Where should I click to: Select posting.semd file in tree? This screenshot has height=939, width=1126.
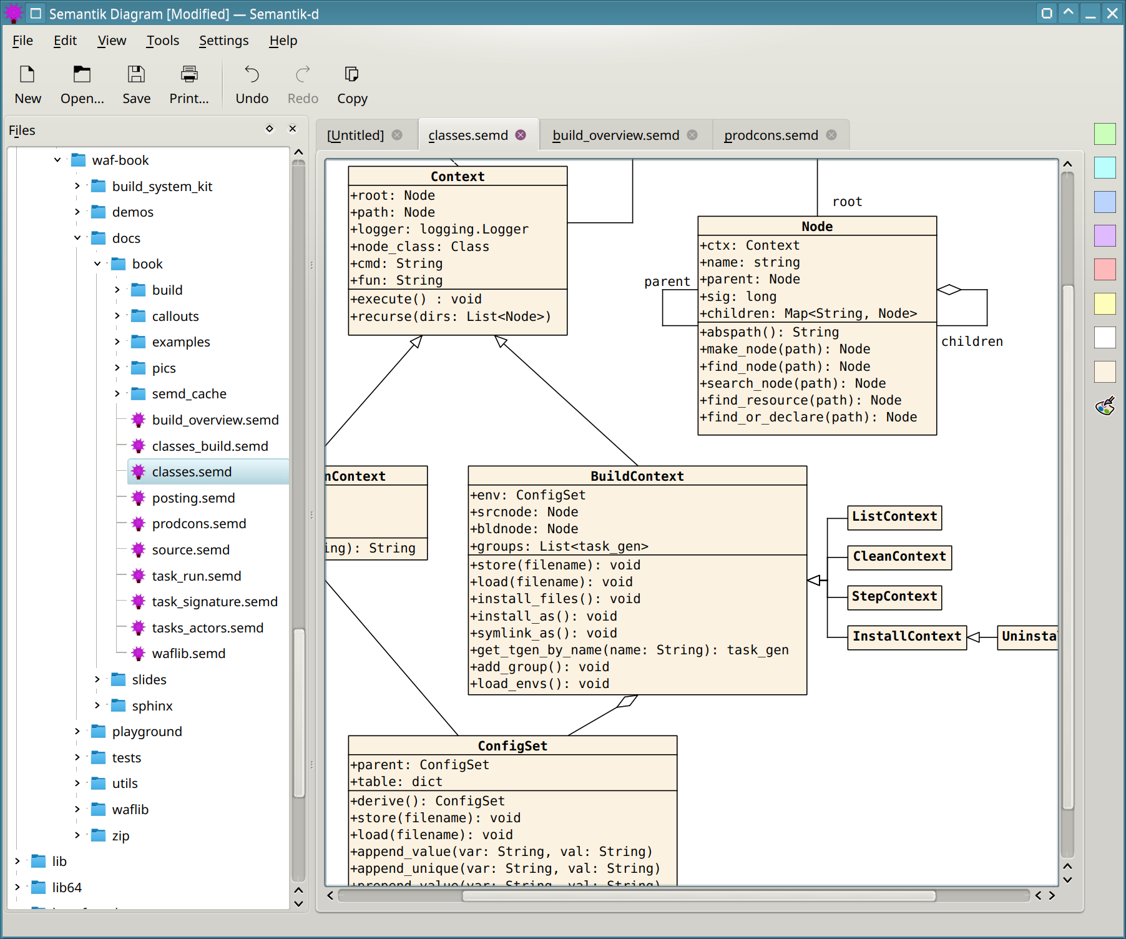click(x=193, y=498)
